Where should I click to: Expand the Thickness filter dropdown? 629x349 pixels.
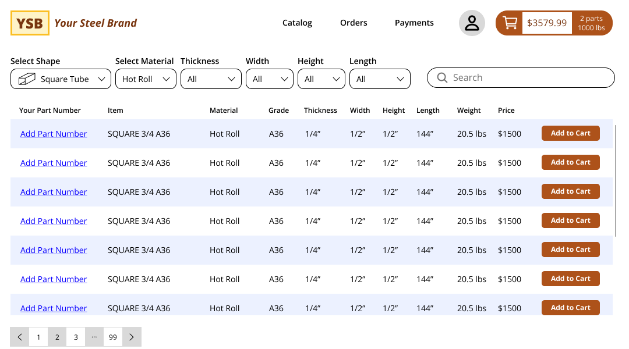(x=211, y=79)
